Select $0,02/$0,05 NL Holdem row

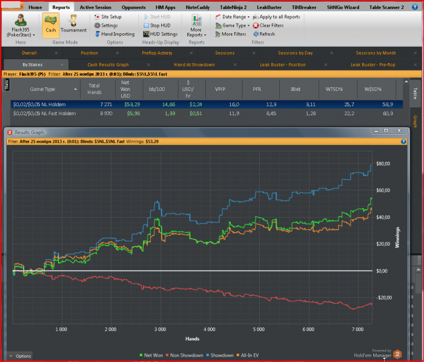click(207, 104)
